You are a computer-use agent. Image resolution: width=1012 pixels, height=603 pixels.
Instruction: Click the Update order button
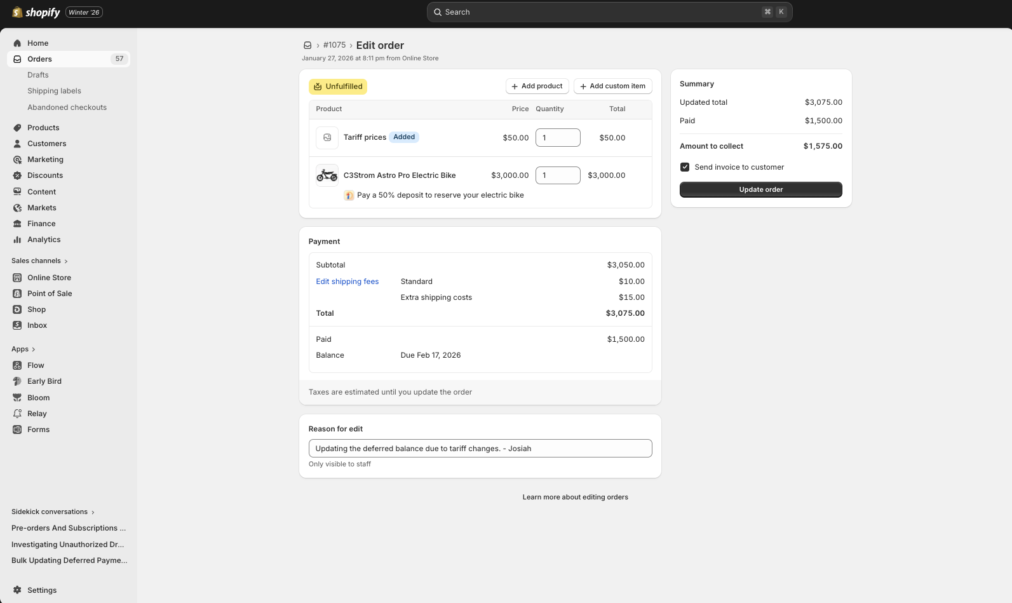(760, 189)
